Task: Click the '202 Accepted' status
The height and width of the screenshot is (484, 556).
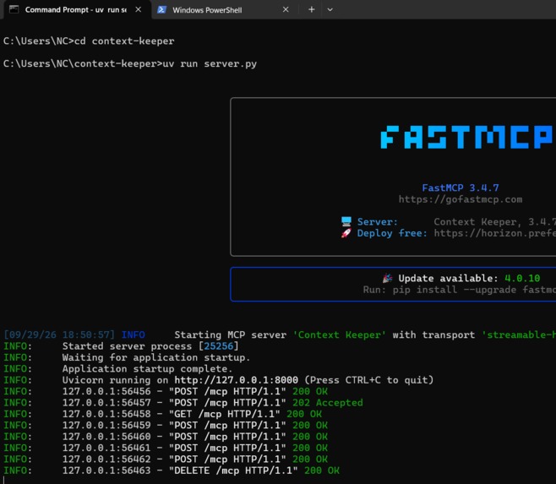Action: [x=327, y=403]
